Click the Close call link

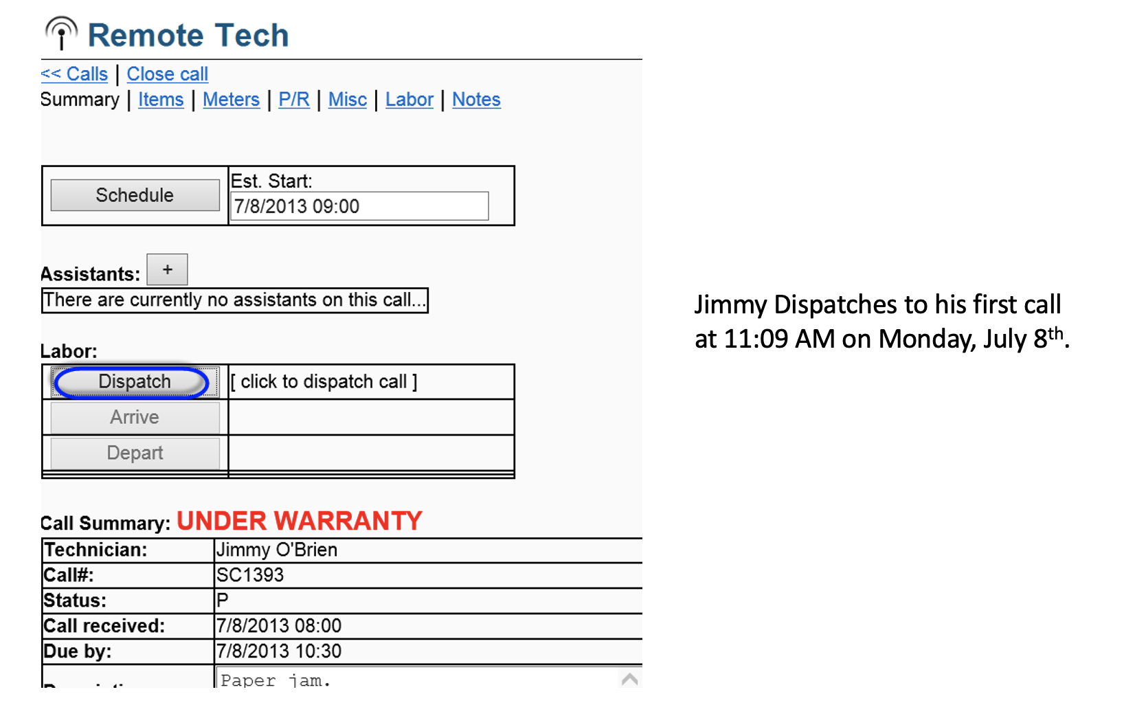168,74
